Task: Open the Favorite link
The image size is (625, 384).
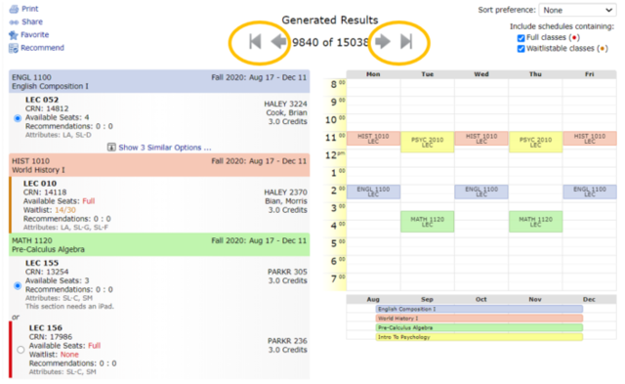Action: tap(35, 35)
